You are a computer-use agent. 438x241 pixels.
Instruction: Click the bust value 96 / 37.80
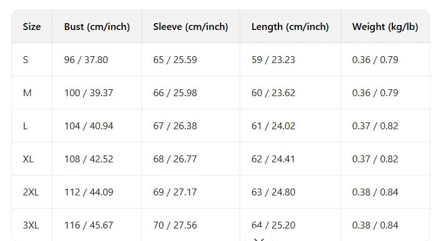coord(86,59)
